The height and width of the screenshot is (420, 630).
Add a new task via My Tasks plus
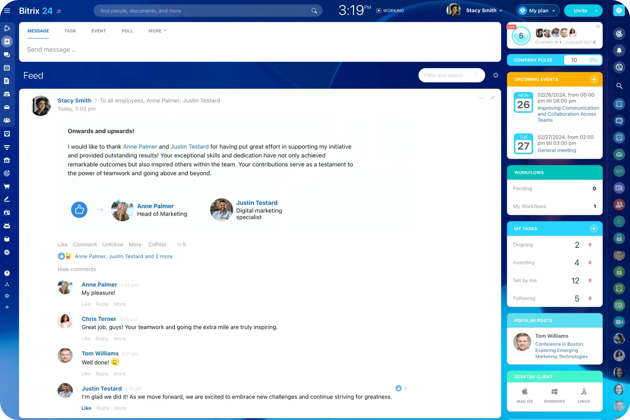point(593,229)
